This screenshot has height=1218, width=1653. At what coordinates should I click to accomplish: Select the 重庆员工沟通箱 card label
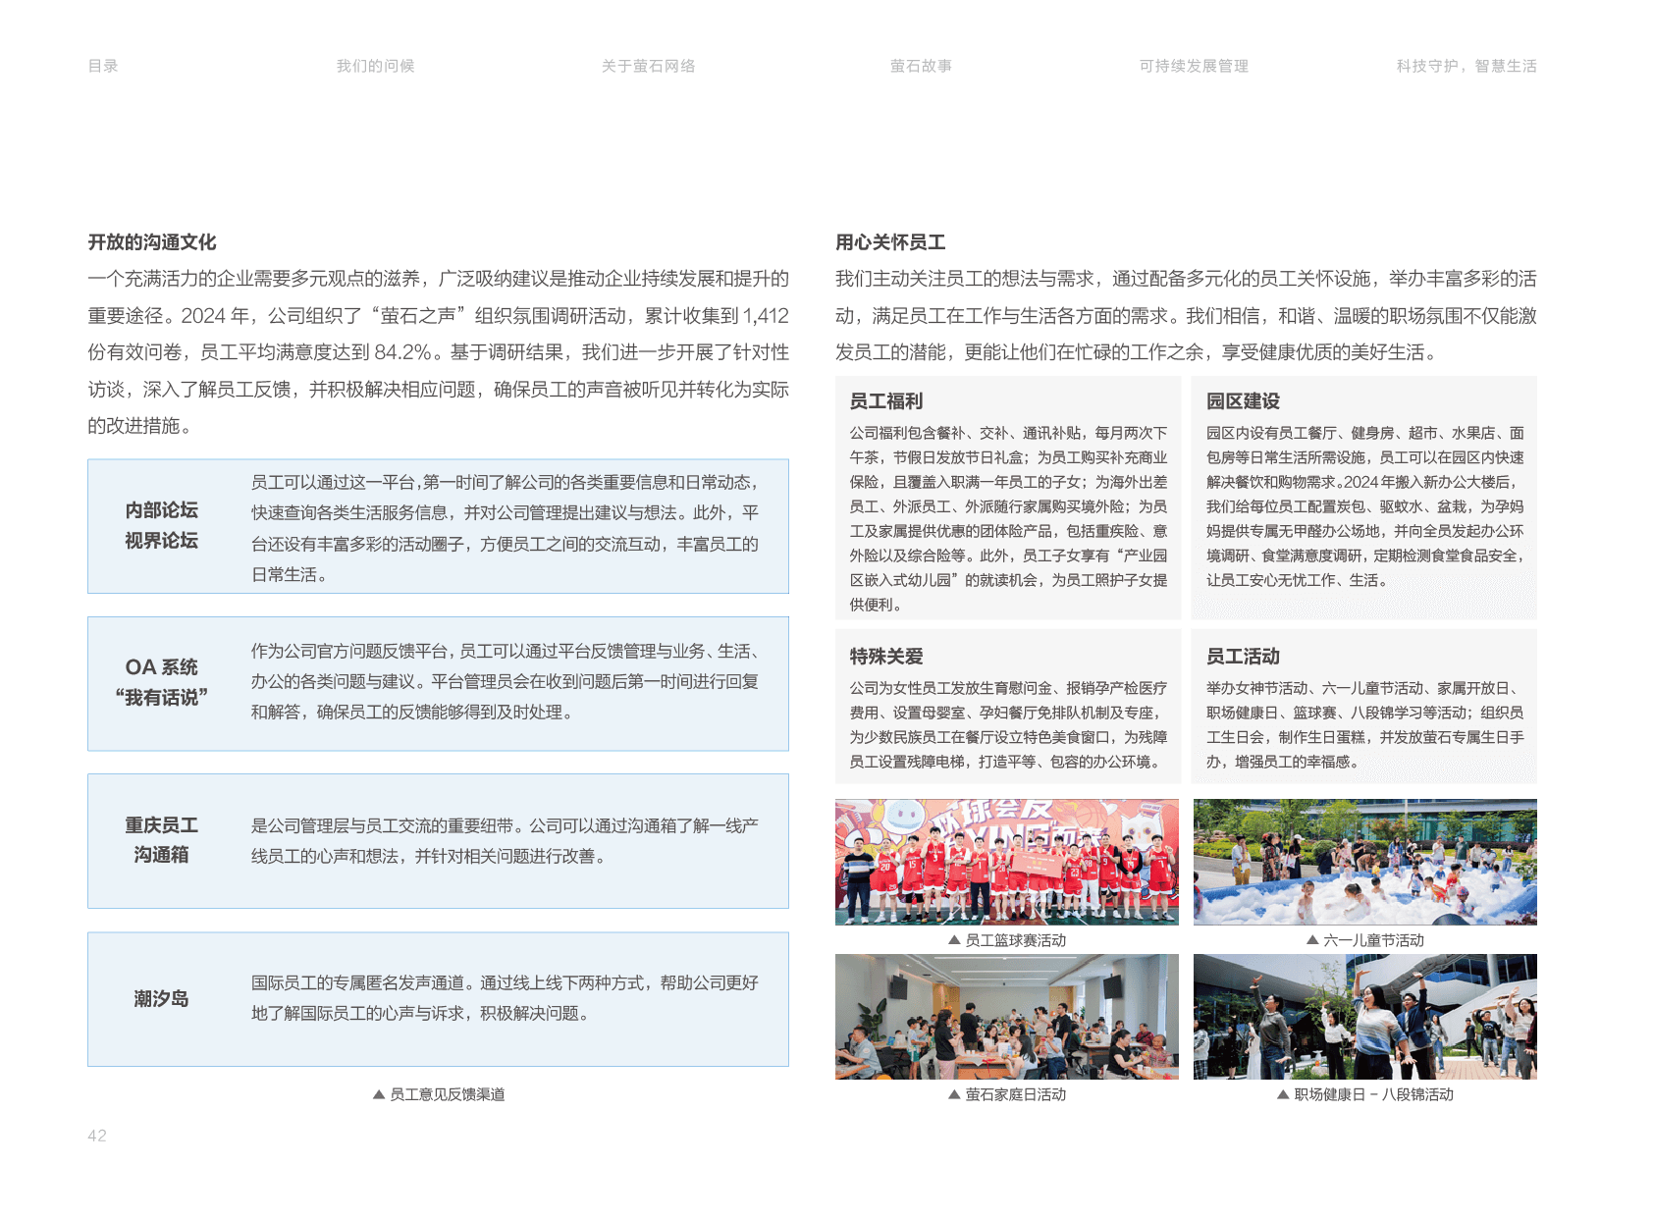point(161,840)
